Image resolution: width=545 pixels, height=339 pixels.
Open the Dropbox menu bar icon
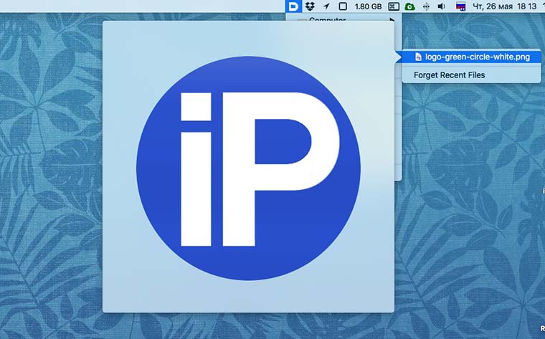coord(310,6)
